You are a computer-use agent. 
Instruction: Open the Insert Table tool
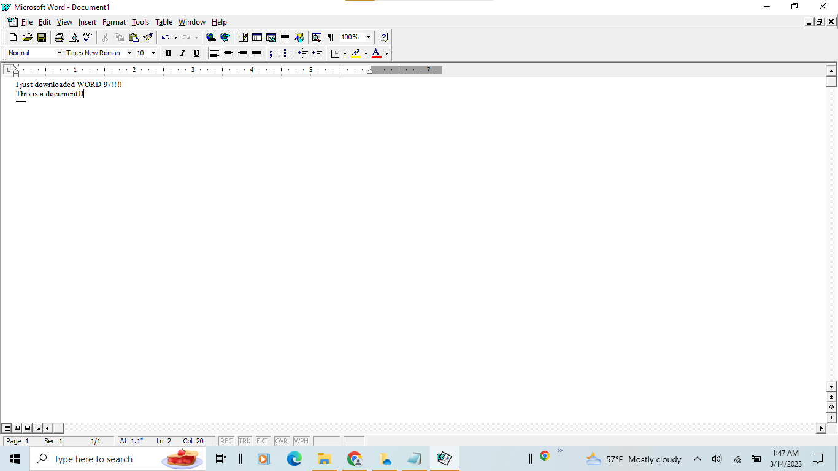click(256, 37)
